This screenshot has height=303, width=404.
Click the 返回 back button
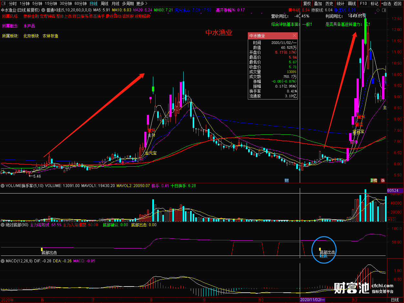[x=398, y=4]
